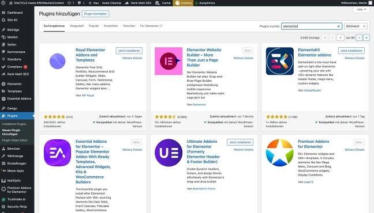Open Rank Math SEO admin bar menu
Viewport: 374px width, 213px height.
coord(139,3)
